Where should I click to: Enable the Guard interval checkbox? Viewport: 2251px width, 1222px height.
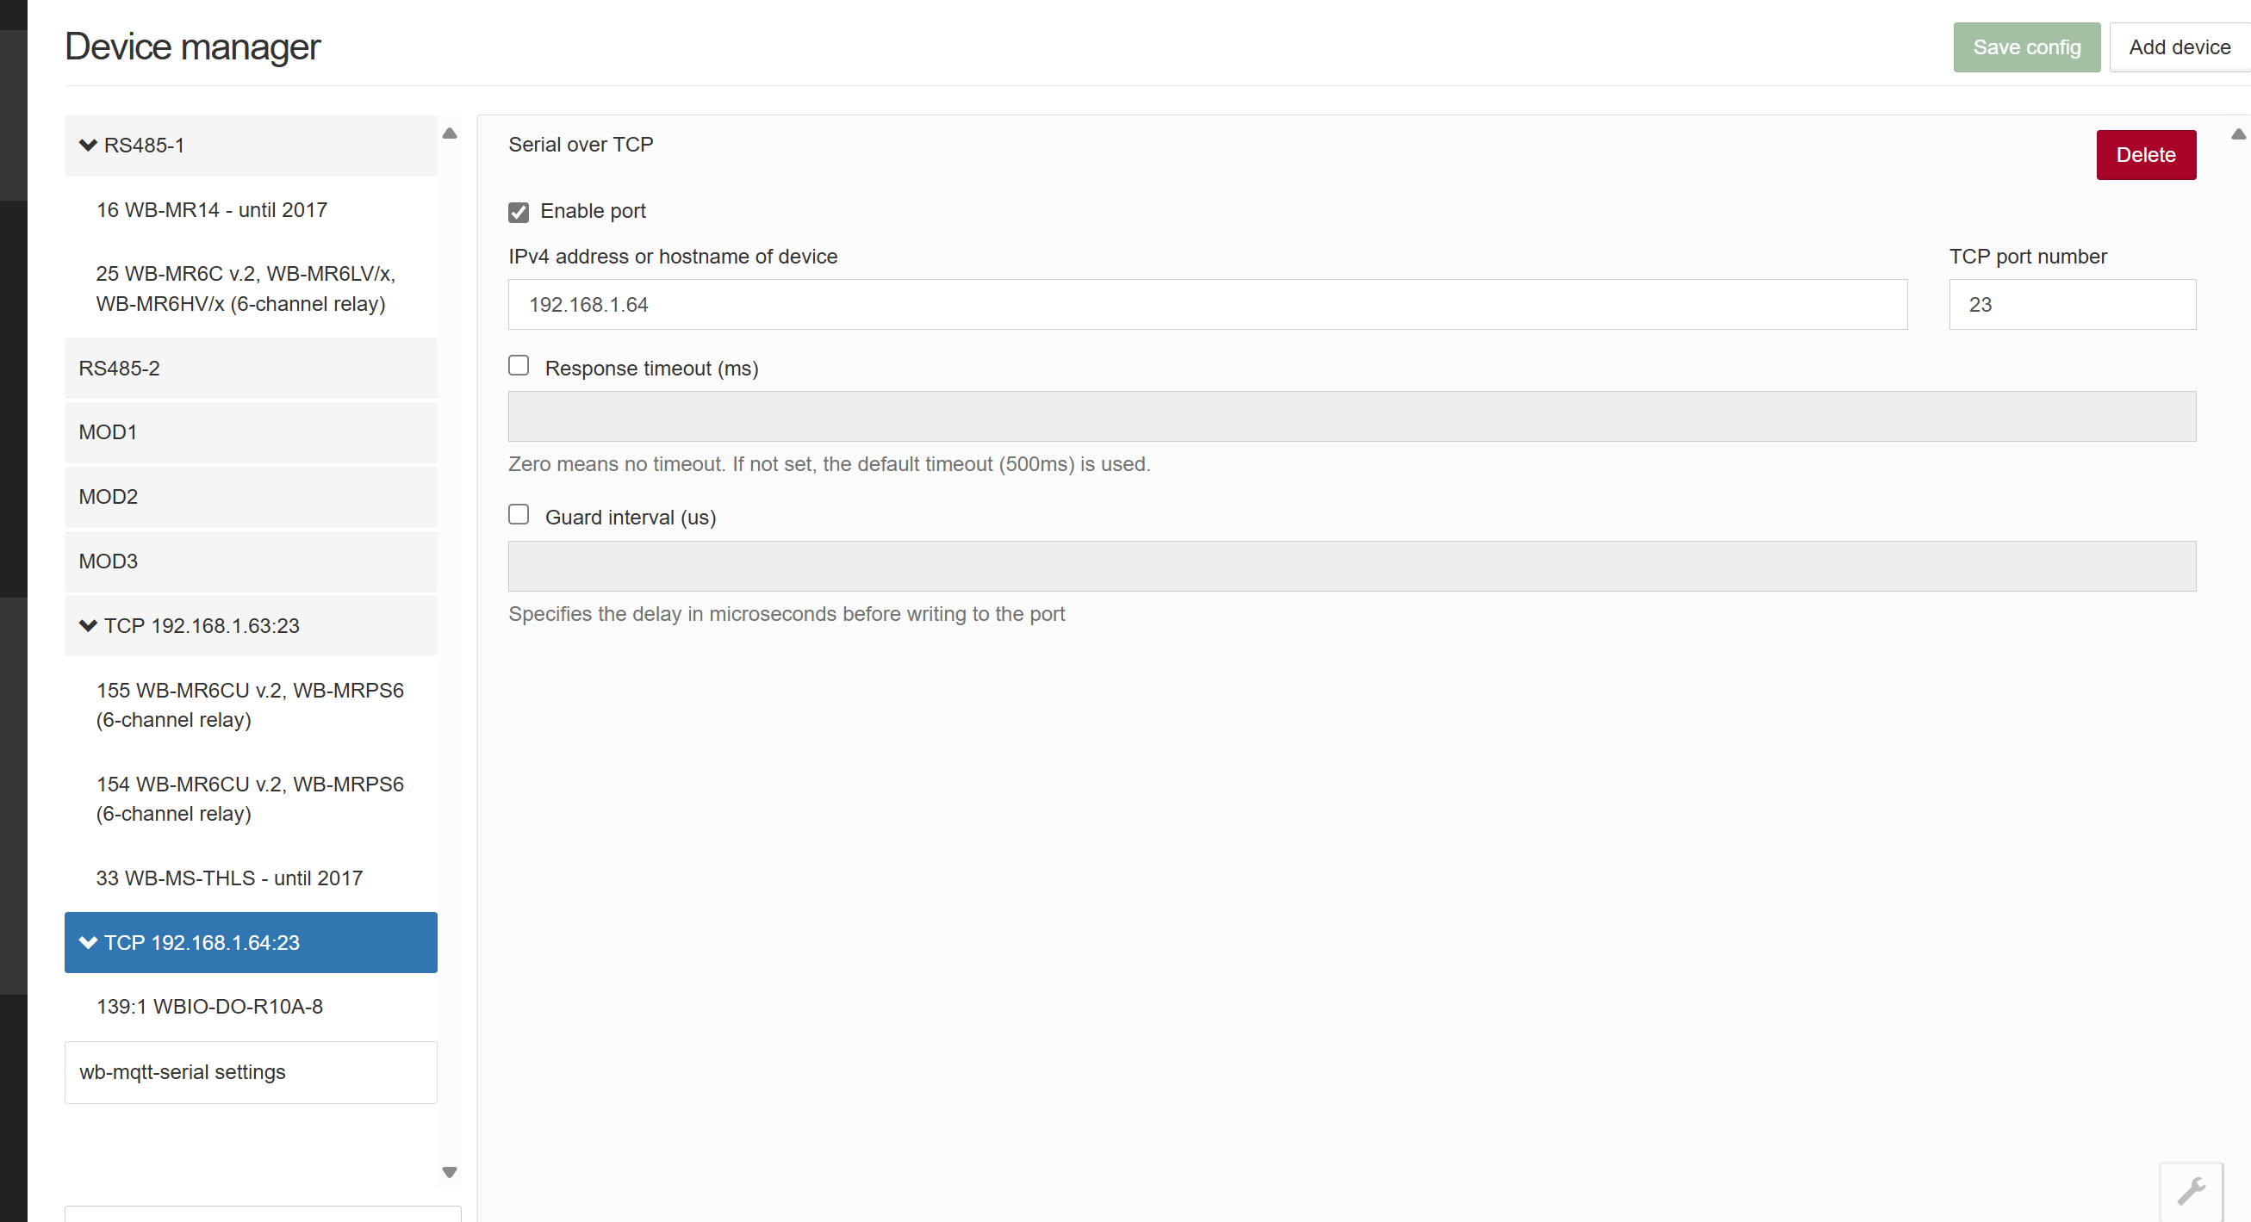click(519, 514)
